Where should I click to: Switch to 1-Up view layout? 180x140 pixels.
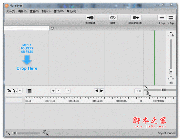point(162,18)
